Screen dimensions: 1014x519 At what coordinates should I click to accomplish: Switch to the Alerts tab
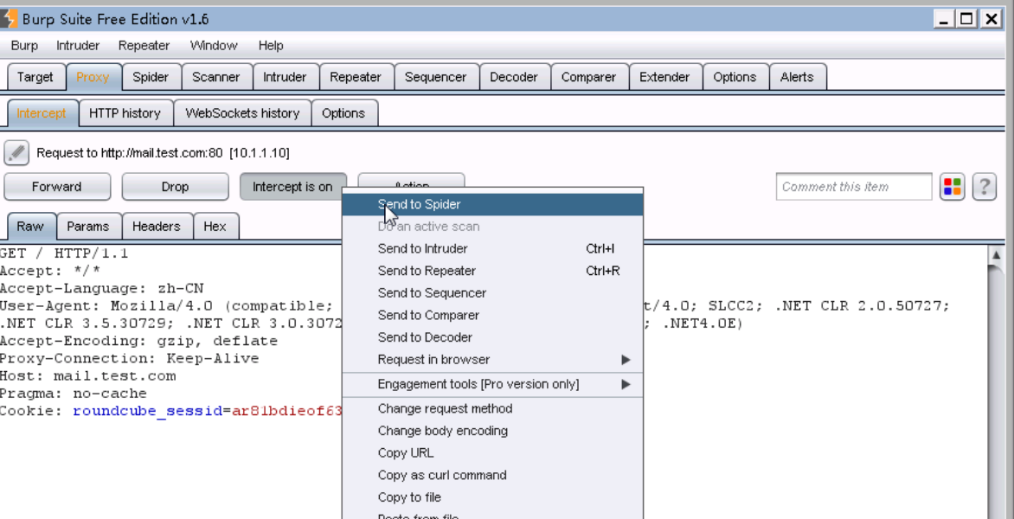797,77
